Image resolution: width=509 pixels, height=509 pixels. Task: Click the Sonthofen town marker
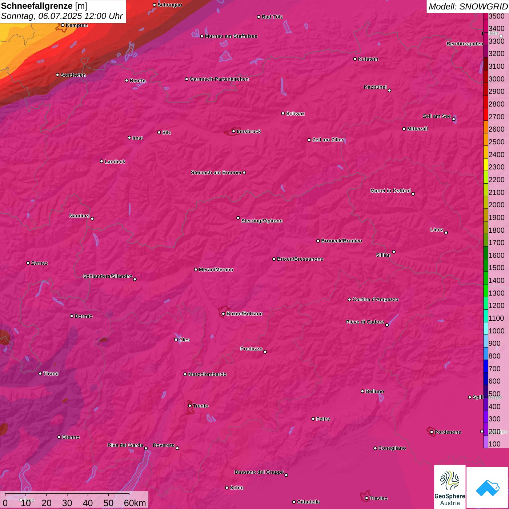tap(57, 75)
